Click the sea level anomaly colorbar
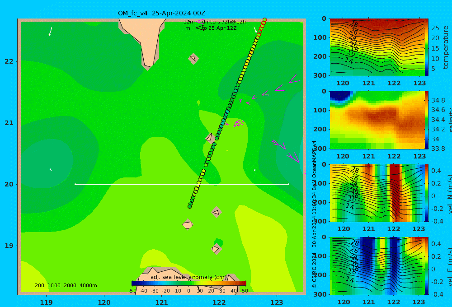The height and width of the screenshot is (307, 452). point(189,284)
